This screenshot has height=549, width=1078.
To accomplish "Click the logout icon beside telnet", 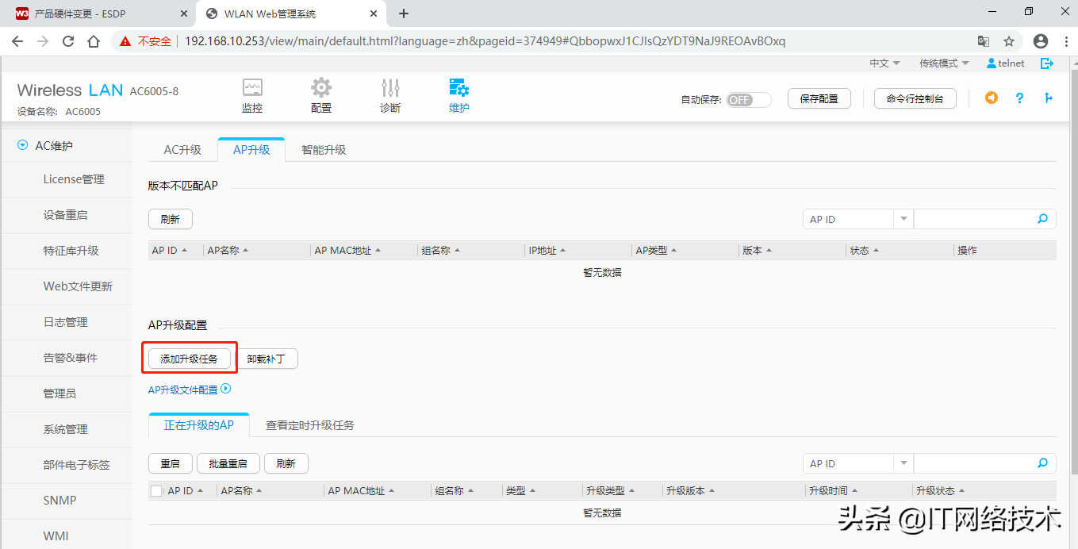I will [1047, 63].
